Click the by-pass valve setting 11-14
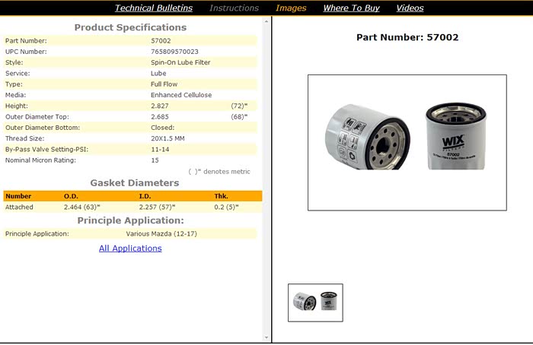 coord(160,149)
